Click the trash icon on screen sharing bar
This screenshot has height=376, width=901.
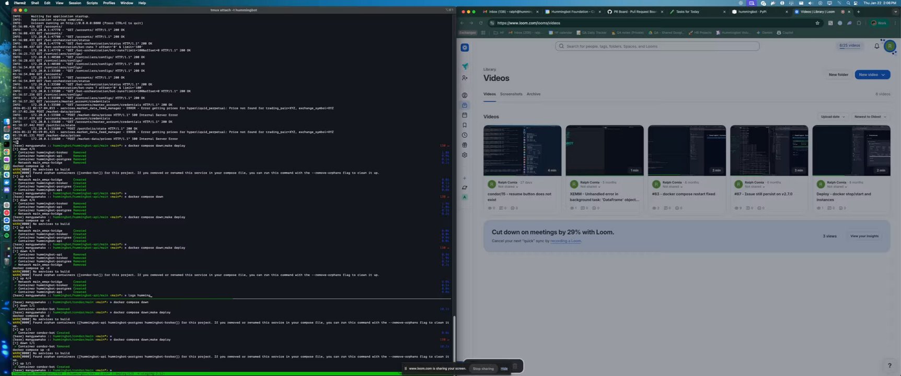click(x=515, y=367)
